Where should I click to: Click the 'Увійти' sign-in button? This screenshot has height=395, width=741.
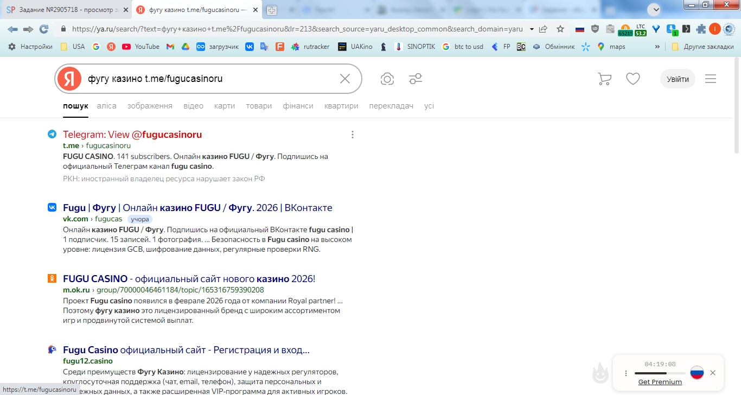click(678, 79)
